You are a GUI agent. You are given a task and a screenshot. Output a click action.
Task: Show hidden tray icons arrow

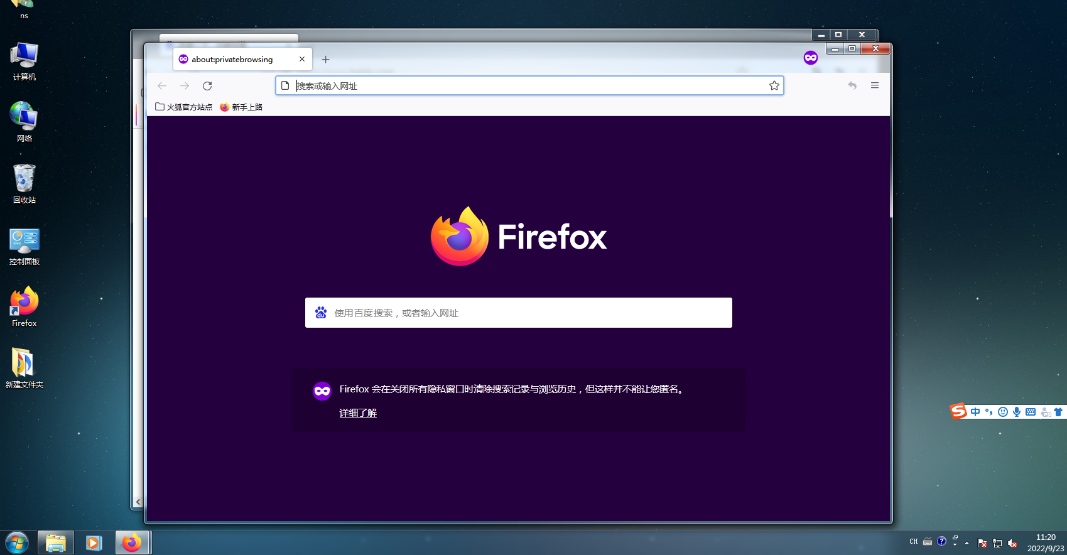(x=967, y=543)
